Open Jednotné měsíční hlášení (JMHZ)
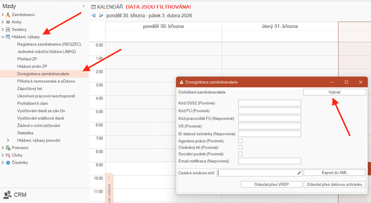Screen dimensions: 371x203 (x=46, y=52)
